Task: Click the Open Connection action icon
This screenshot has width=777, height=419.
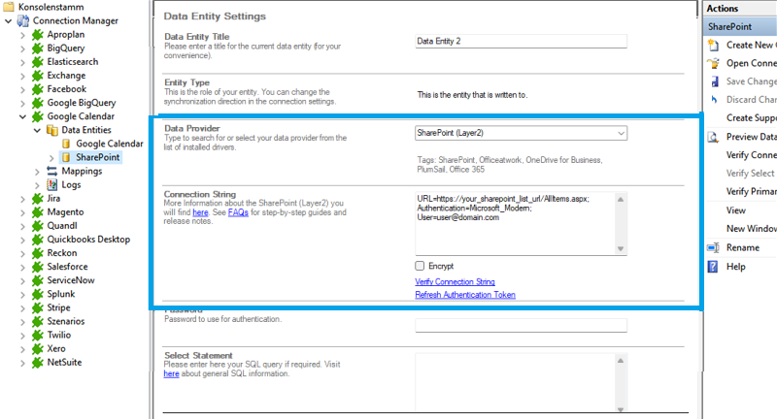Action: point(713,63)
